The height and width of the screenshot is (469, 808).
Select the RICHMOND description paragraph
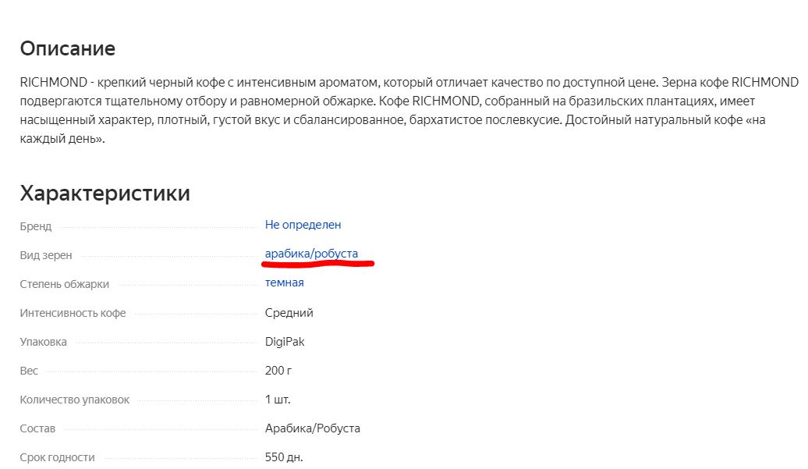point(409,110)
